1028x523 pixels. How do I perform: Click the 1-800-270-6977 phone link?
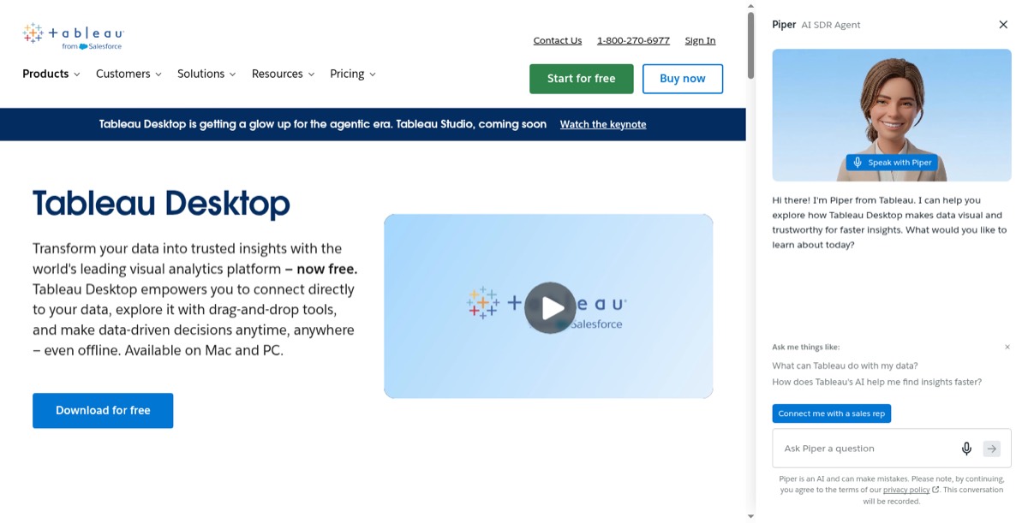coord(633,40)
